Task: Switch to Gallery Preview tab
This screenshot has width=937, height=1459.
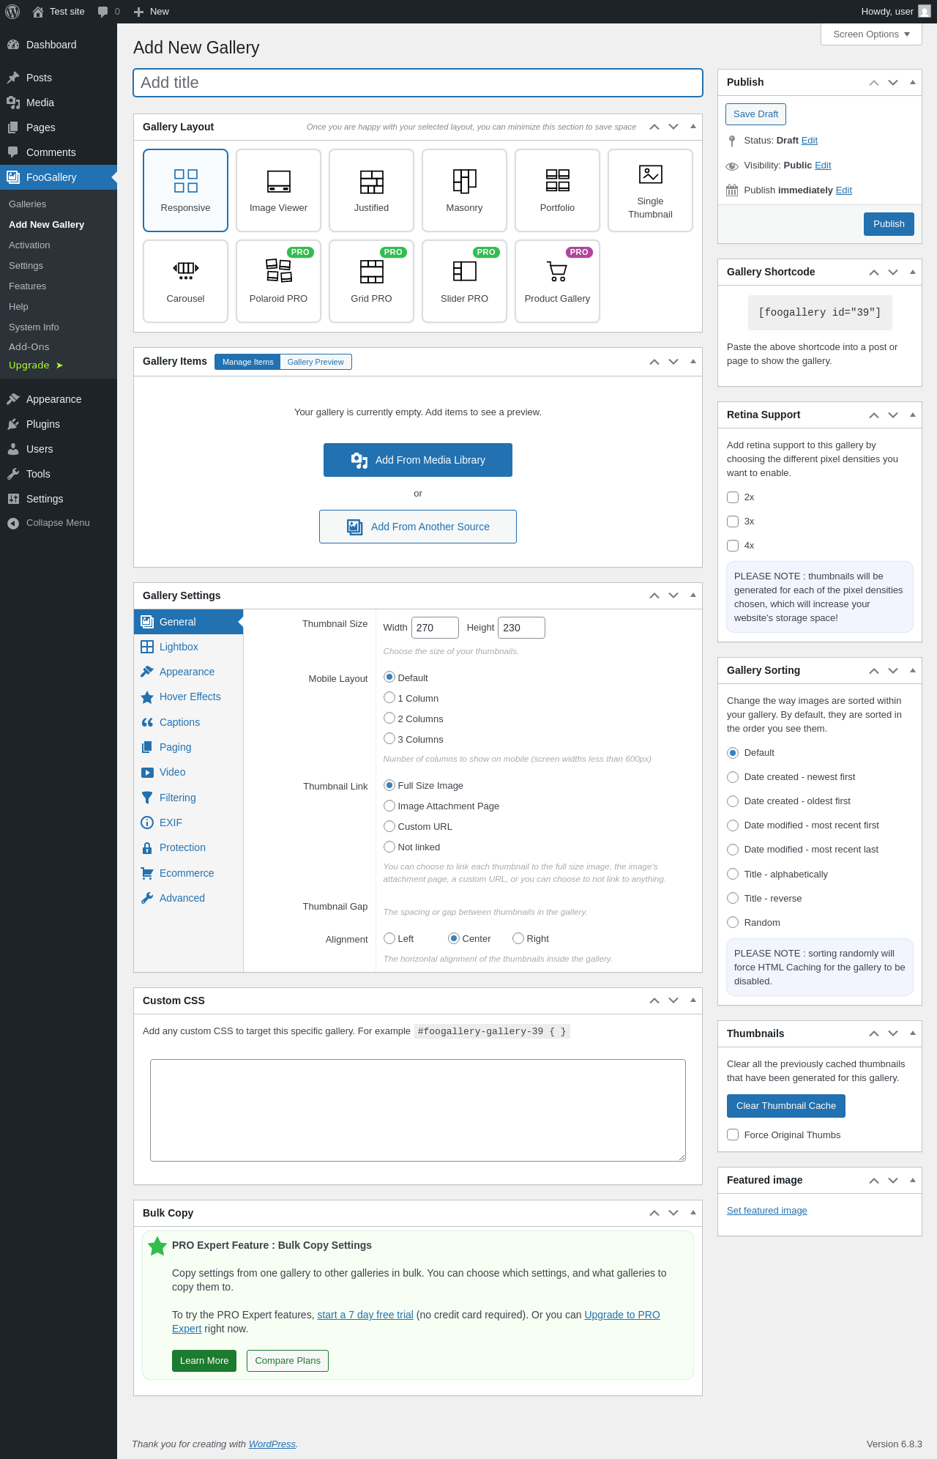Action: [316, 362]
